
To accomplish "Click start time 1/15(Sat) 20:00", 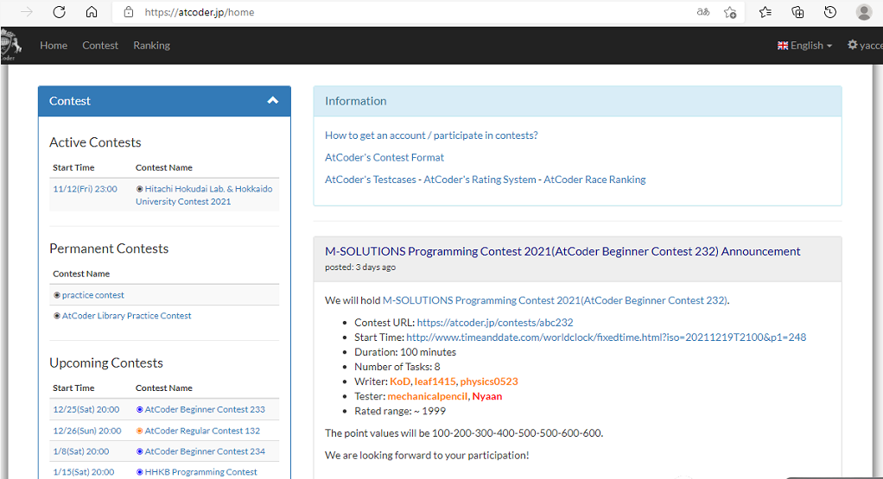I will 83,472.
